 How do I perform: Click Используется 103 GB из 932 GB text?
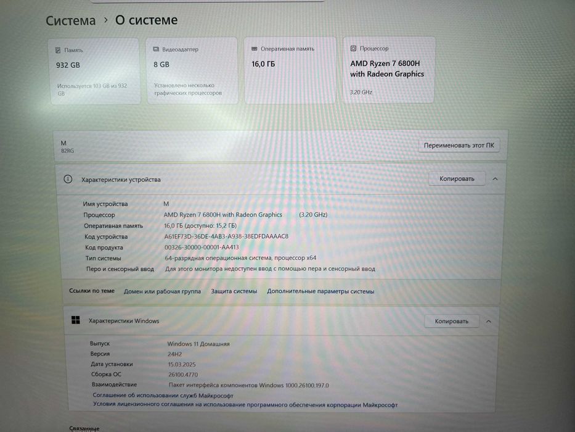92,89
